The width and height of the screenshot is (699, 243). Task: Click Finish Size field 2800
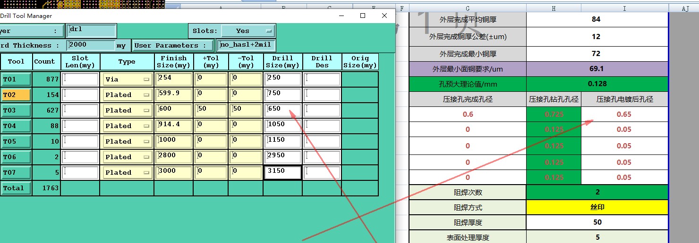pyautogui.click(x=174, y=157)
